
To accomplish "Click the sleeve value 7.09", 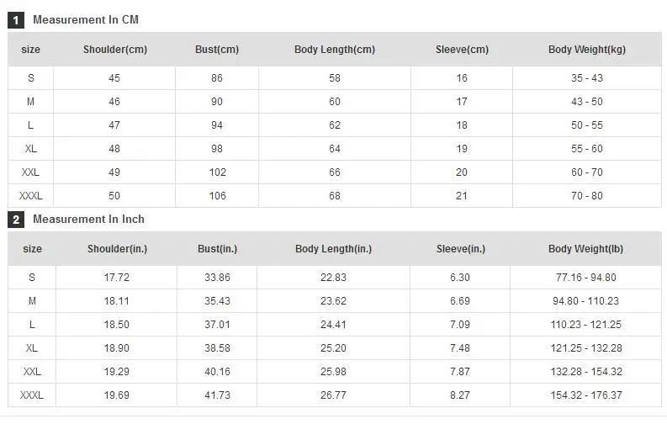I will pos(460,325).
